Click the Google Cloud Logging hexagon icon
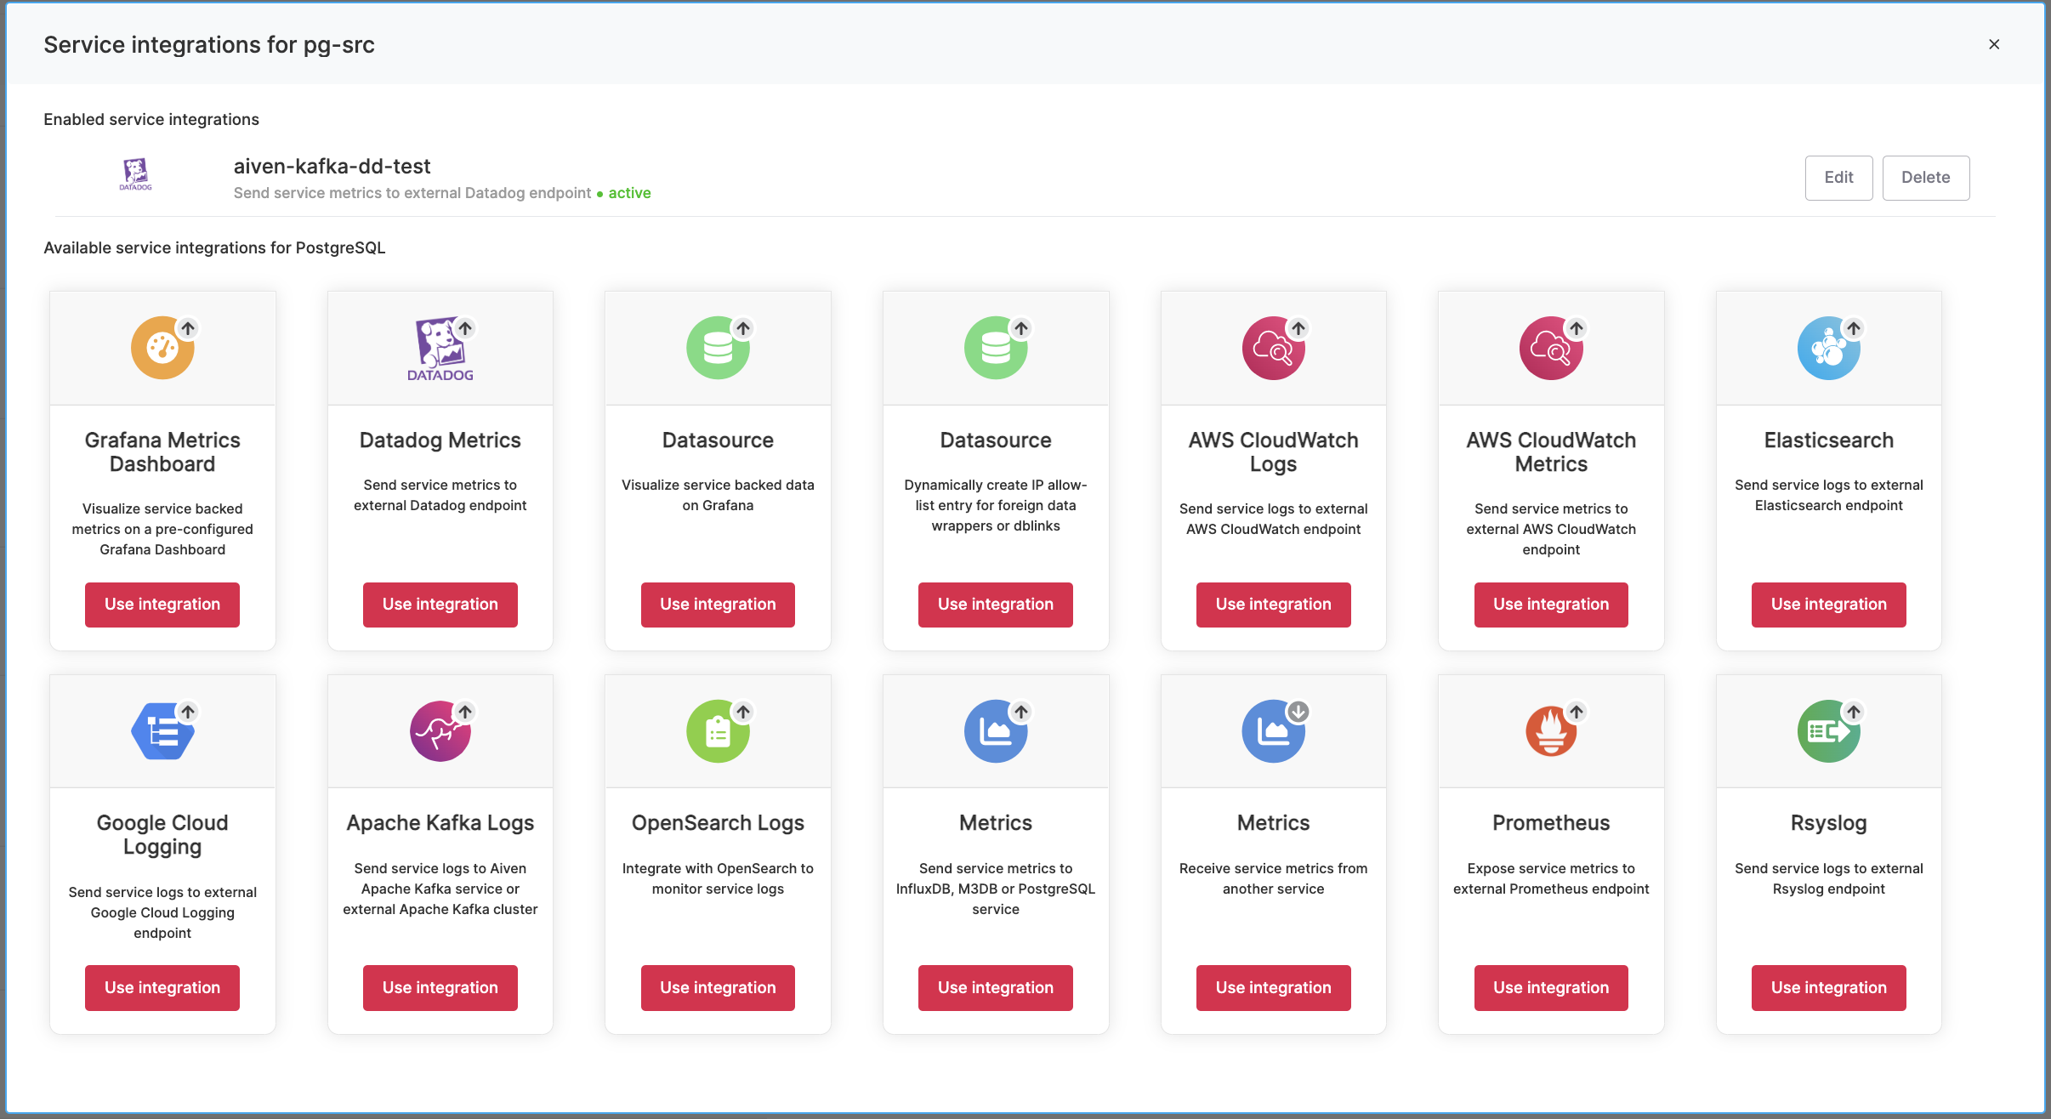The width and height of the screenshot is (2051, 1119). click(162, 731)
